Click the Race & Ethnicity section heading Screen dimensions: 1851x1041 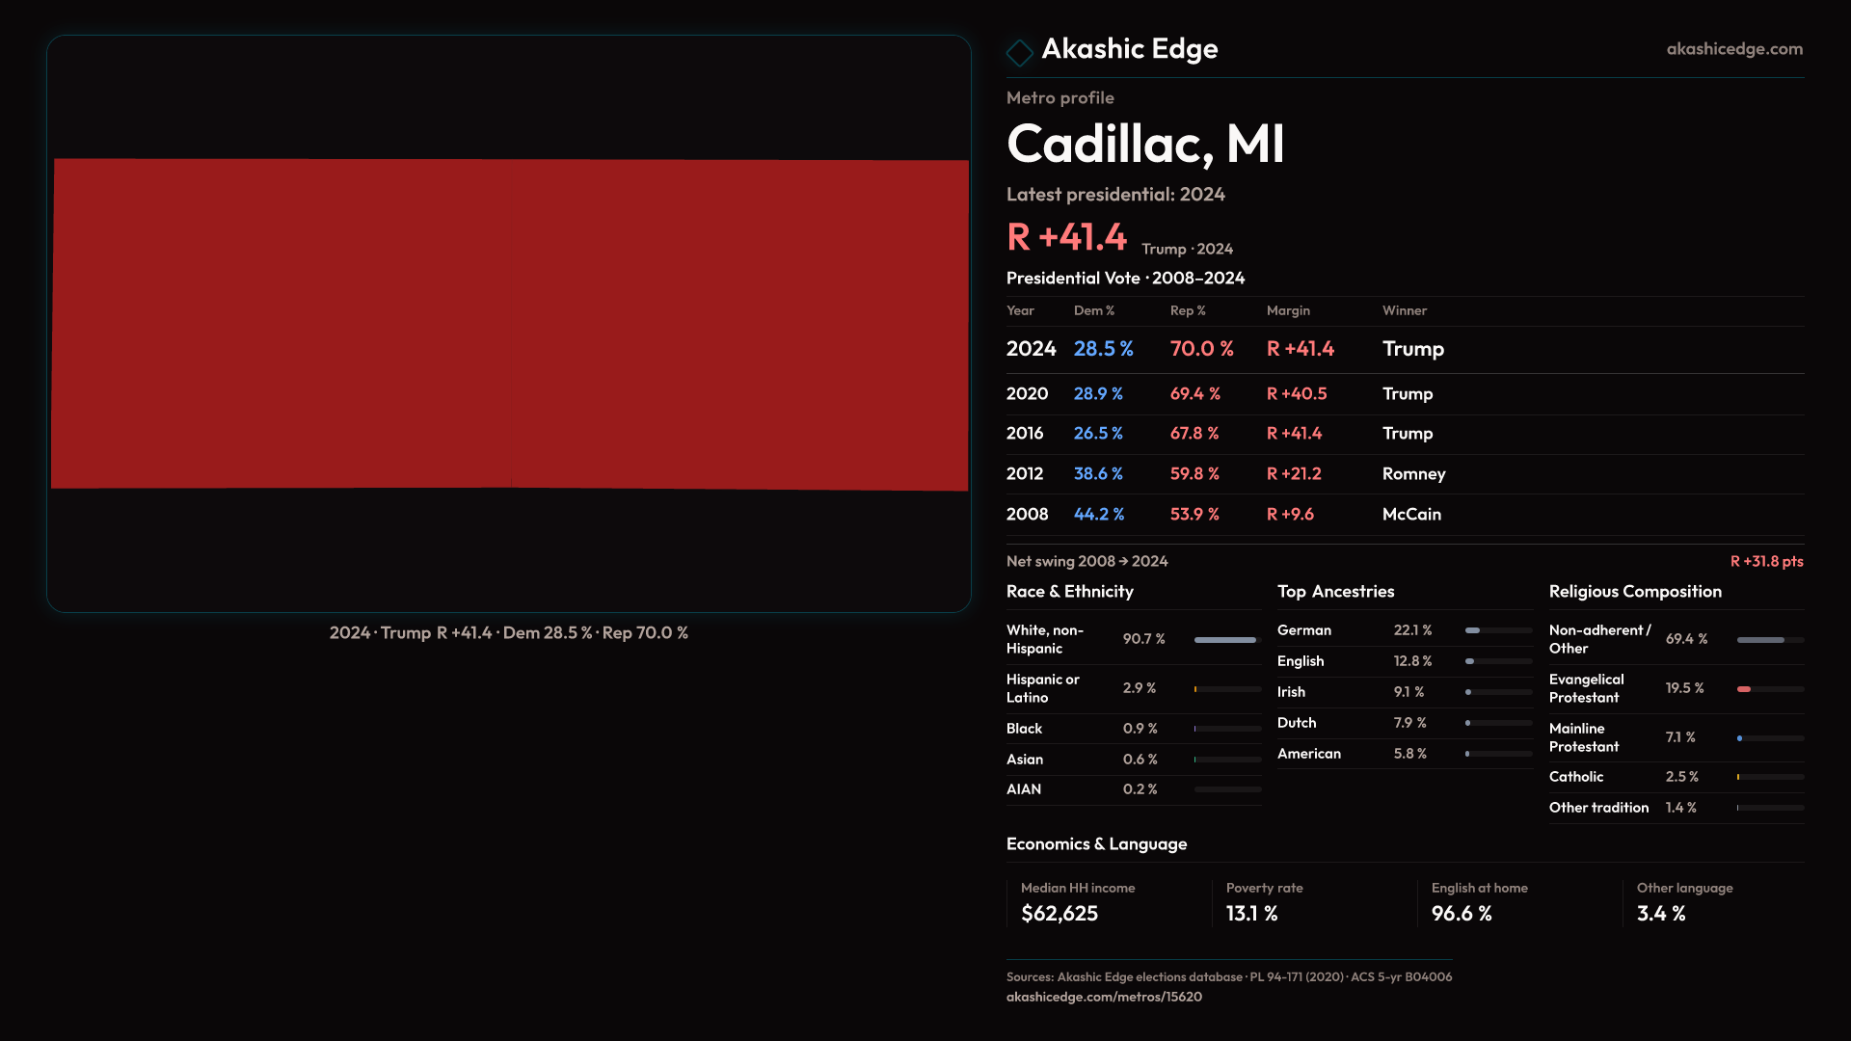coord(1069,592)
